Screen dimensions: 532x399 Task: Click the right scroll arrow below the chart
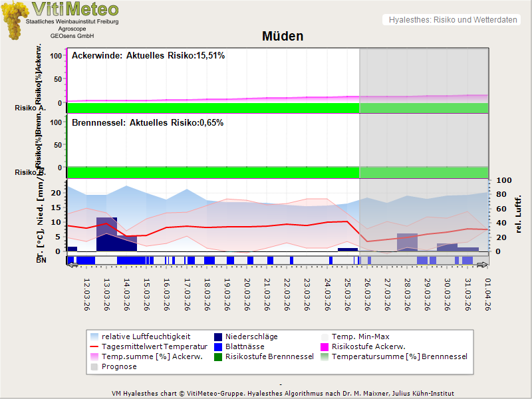[x=483, y=266]
